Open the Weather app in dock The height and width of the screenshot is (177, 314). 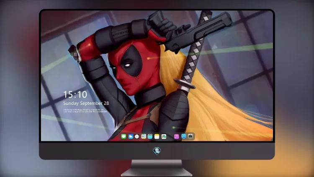131,137
